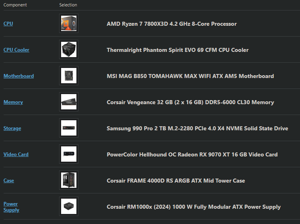The width and height of the screenshot is (300, 224).
Task: Open the CPU component link
Action: [8, 24]
